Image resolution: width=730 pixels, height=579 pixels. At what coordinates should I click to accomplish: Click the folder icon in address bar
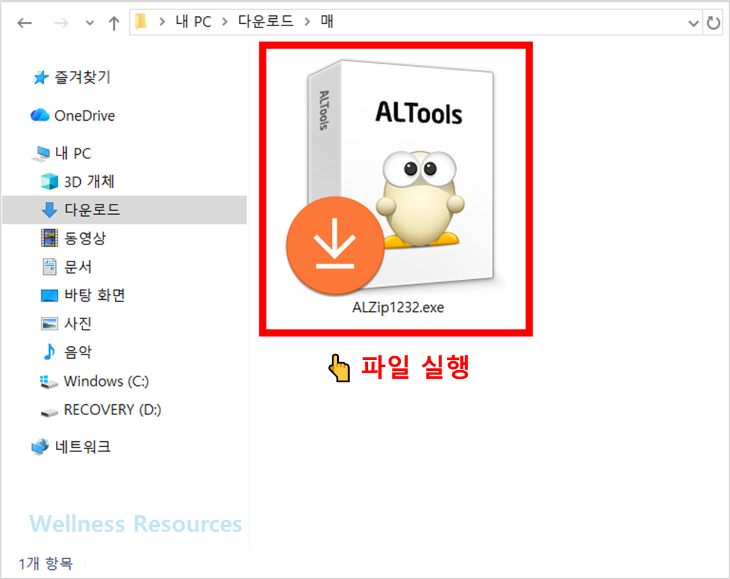[x=141, y=22]
